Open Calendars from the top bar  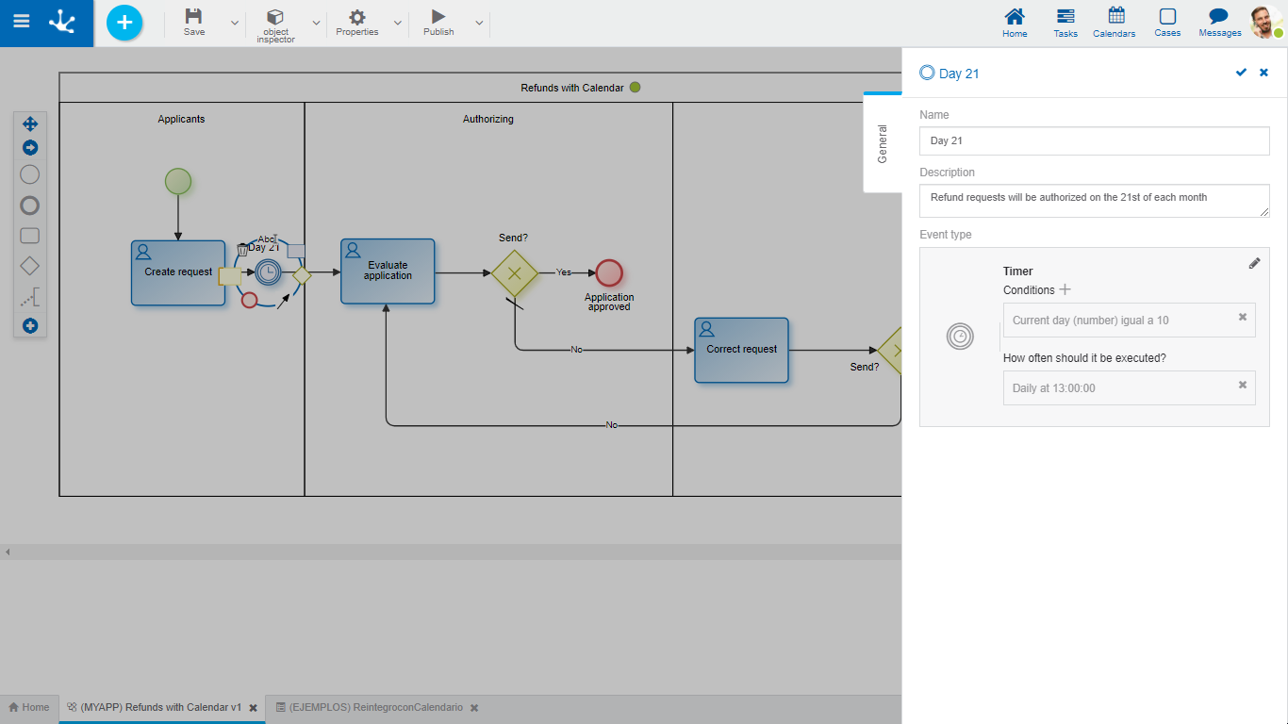1115,17
